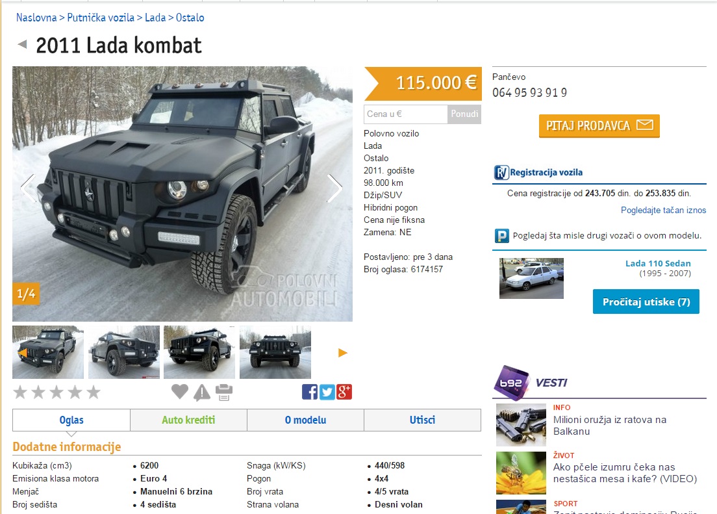Rate the car with the third star
717x514 pixels.
pyautogui.click(x=57, y=392)
